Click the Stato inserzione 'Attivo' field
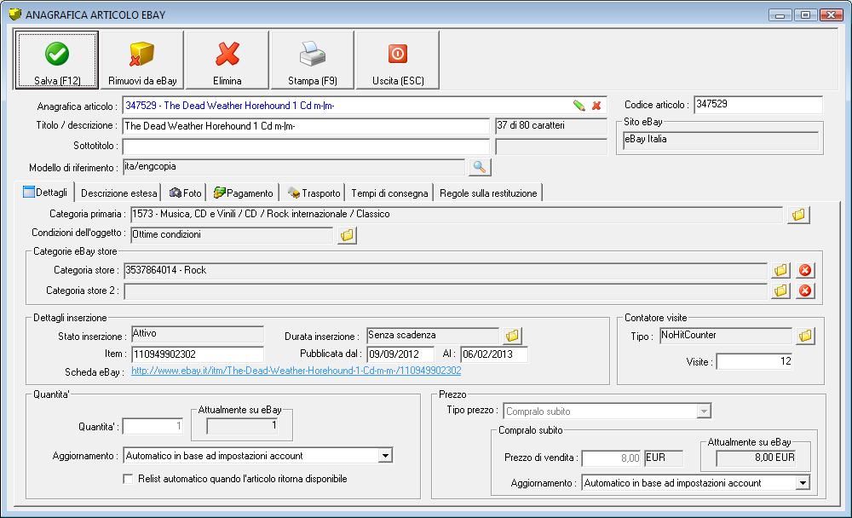852x518 pixels. [x=198, y=334]
